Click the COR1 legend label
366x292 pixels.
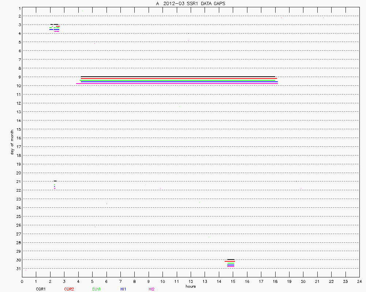click(x=41, y=289)
